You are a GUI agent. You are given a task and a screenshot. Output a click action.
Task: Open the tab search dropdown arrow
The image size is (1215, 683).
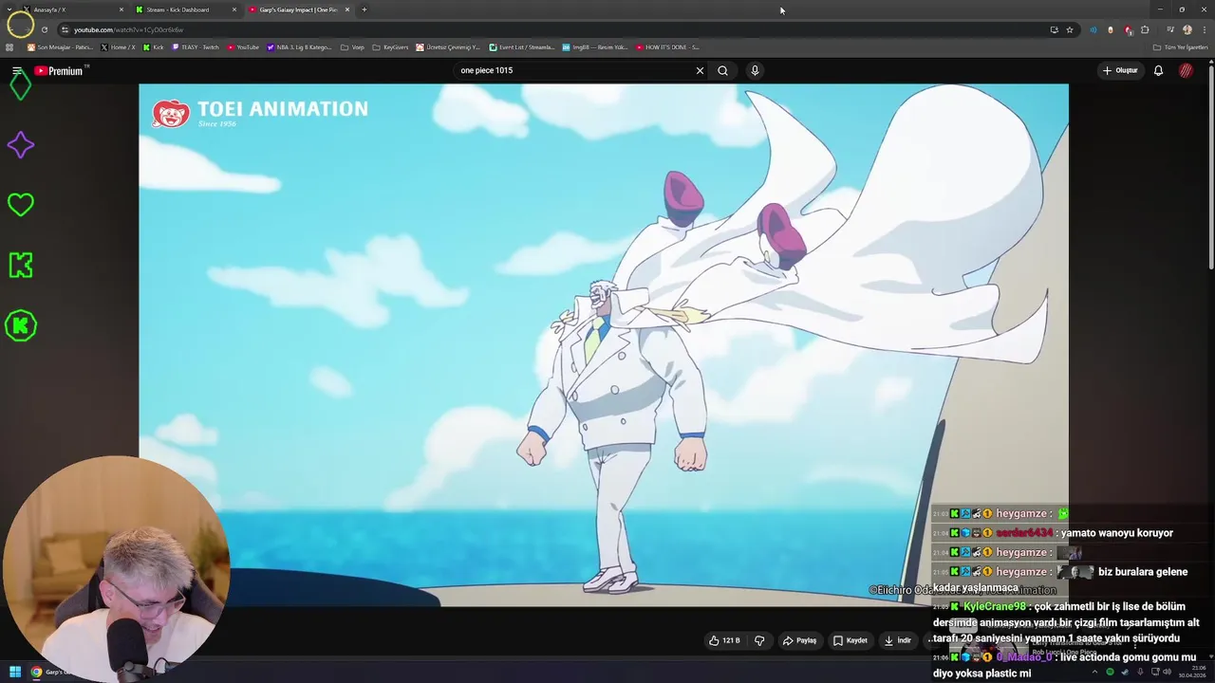(x=9, y=9)
